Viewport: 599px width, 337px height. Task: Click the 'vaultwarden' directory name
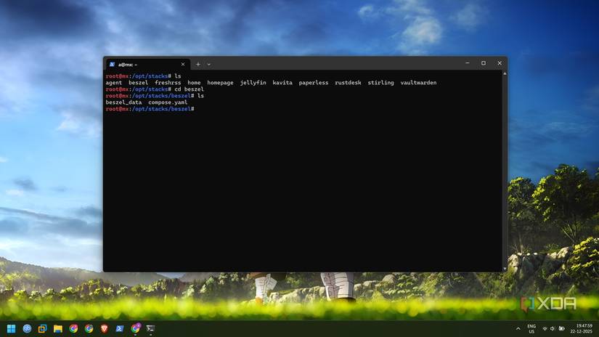click(x=418, y=83)
